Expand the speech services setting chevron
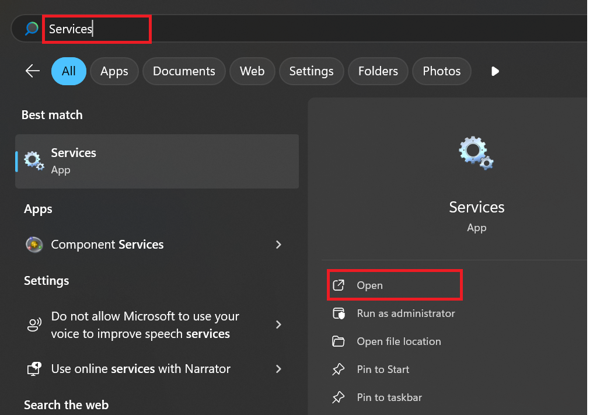The image size is (593, 415). click(278, 325)
